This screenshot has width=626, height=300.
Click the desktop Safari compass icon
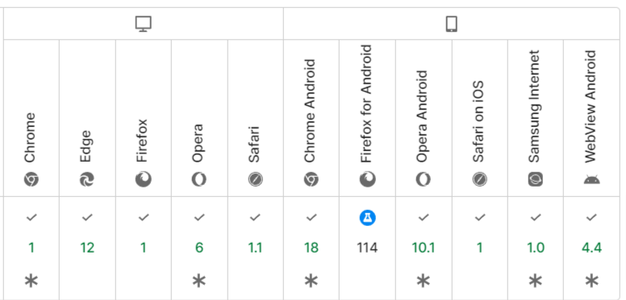point(256,180)
